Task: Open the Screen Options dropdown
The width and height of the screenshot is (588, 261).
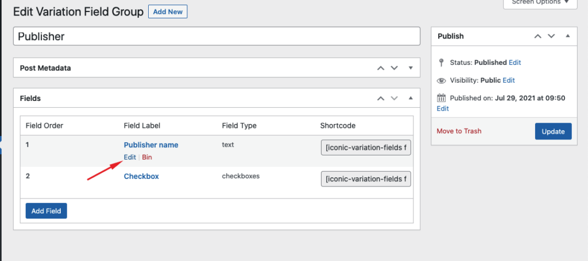Action: click(x=540, y=2)
